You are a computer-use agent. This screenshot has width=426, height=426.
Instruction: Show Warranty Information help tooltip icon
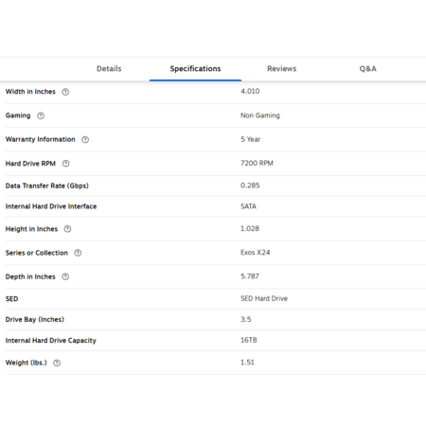point(85,139)
